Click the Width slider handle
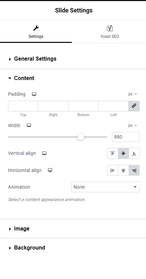 click(x=80, y=137)
